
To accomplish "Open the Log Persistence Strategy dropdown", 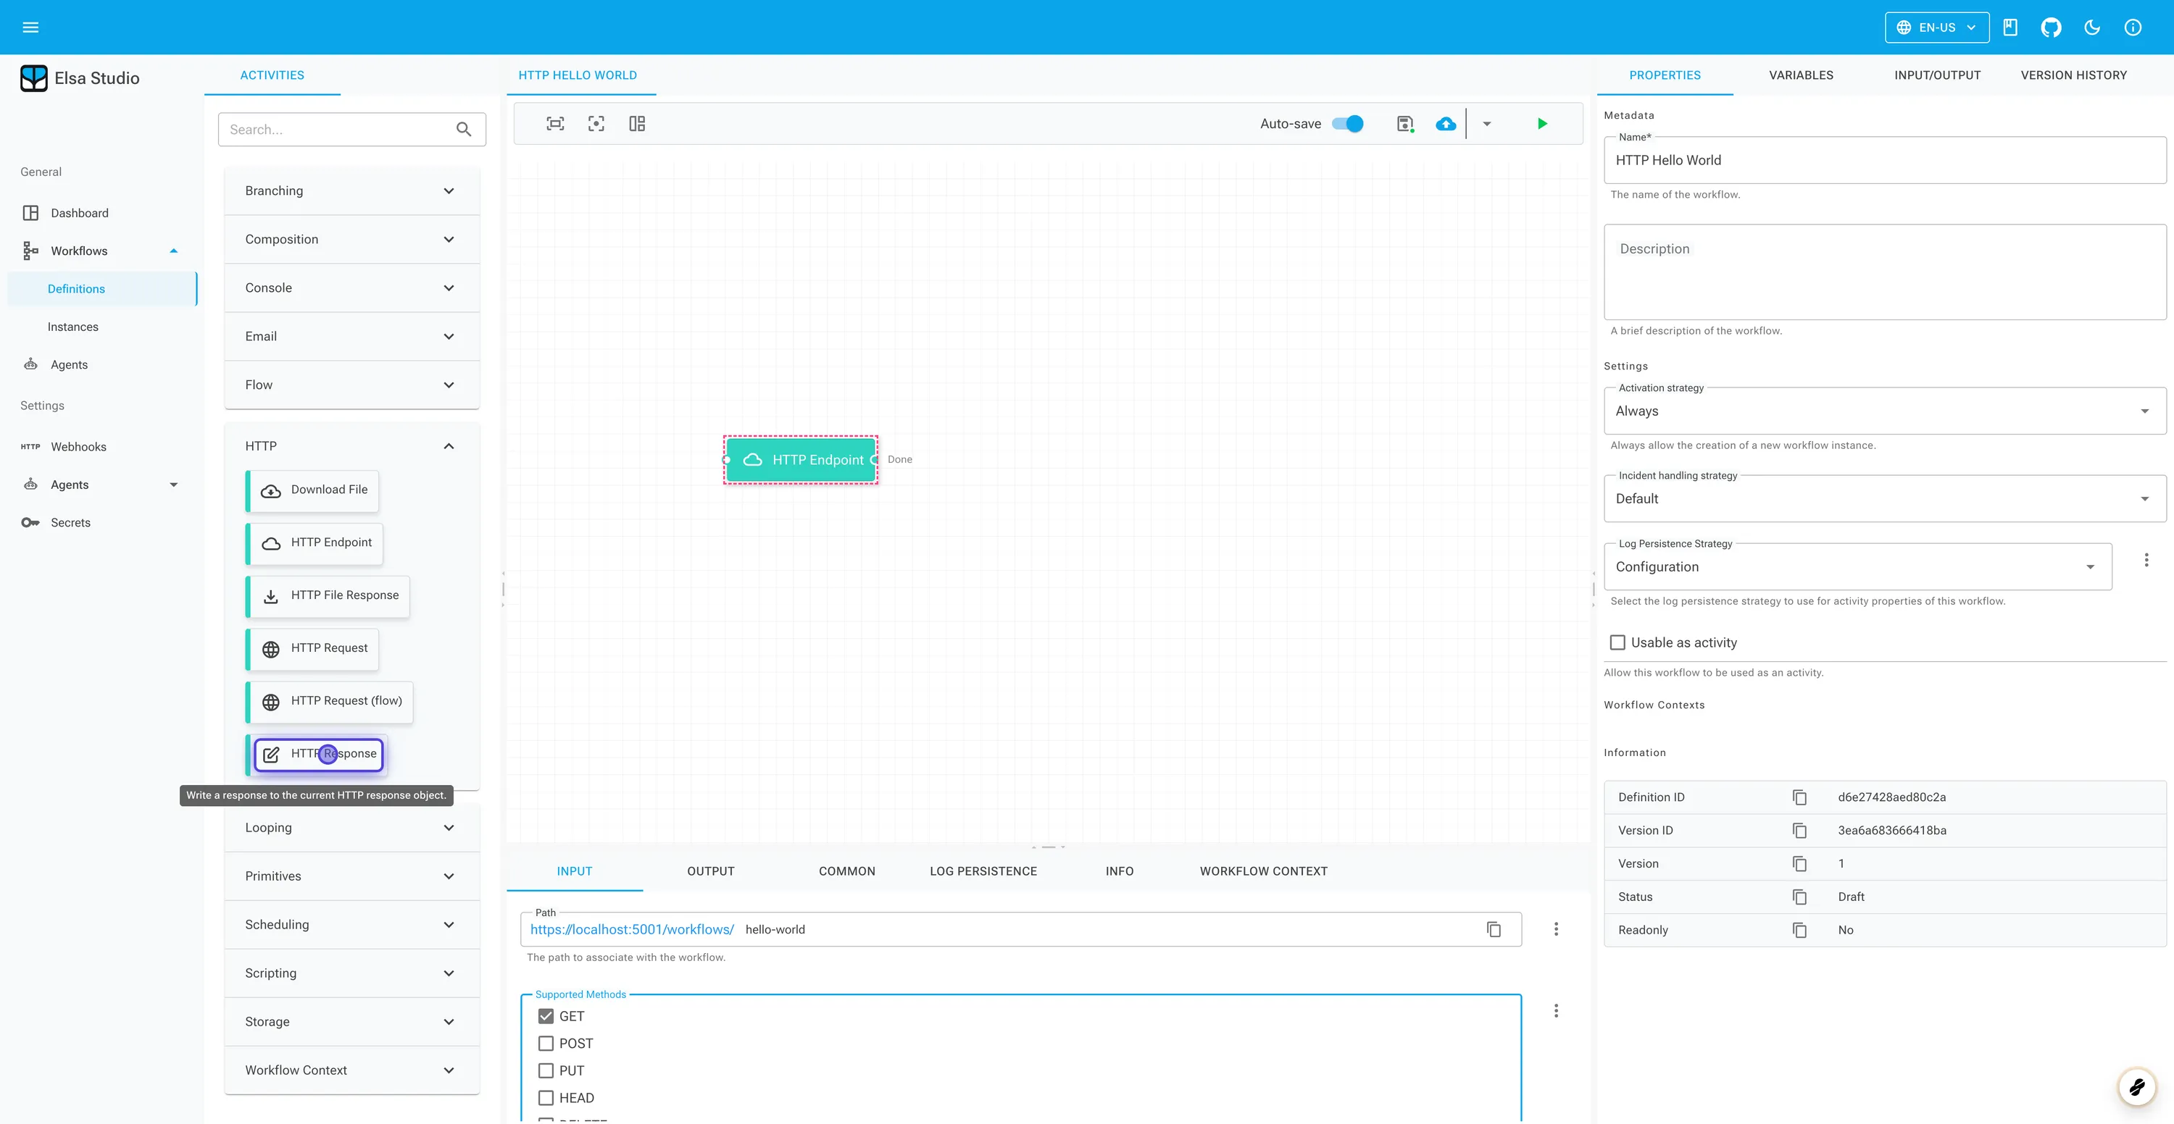I will click(1857, 566).
